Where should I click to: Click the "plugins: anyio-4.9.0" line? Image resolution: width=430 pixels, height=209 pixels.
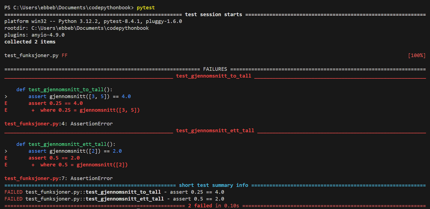[34, 35]
